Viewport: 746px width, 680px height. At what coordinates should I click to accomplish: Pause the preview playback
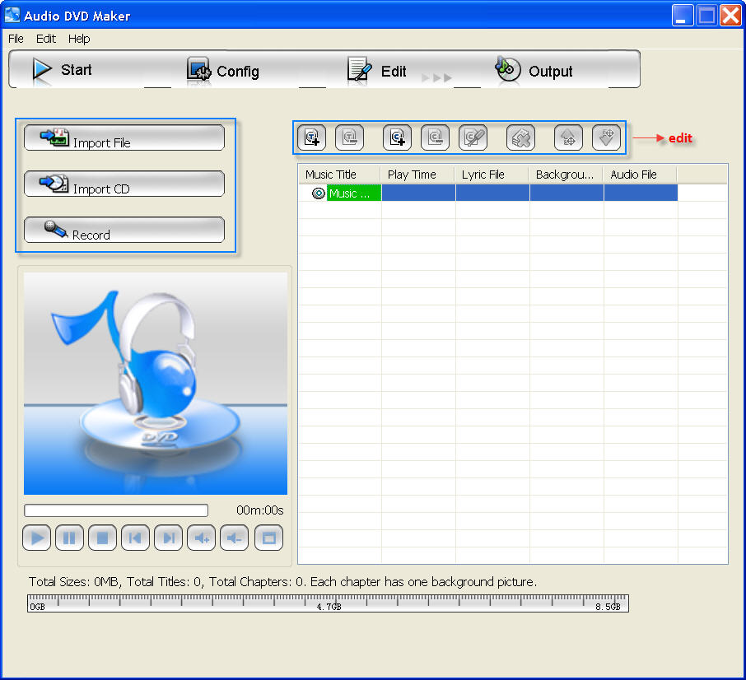69,538
